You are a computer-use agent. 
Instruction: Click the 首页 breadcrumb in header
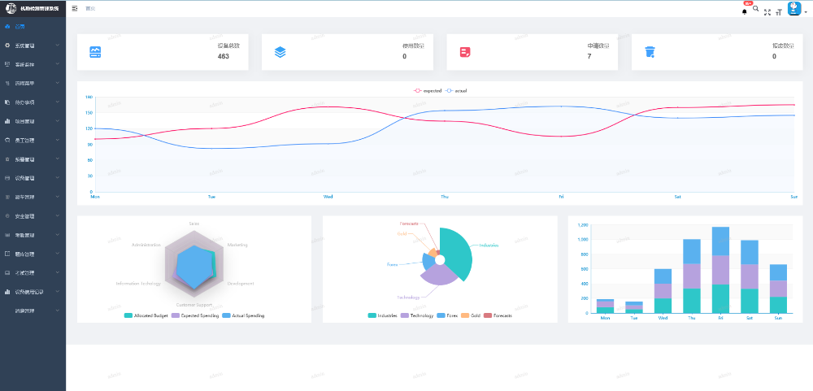(90, 8)
